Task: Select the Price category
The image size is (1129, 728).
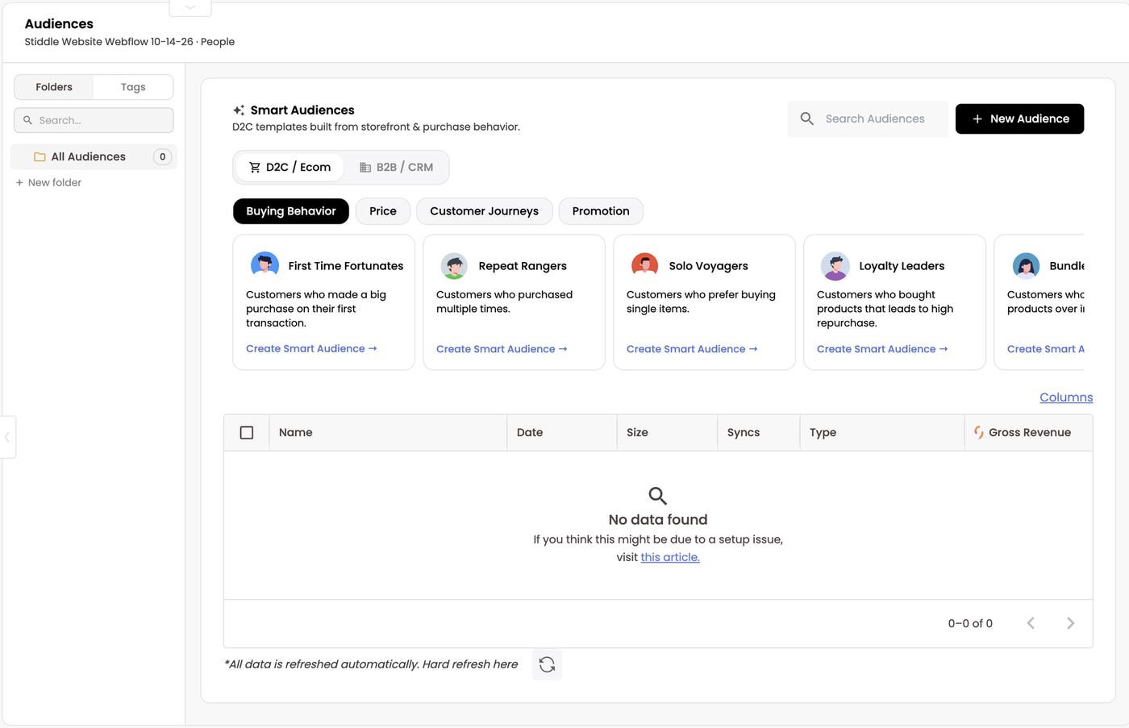Action: pos(383,211)
